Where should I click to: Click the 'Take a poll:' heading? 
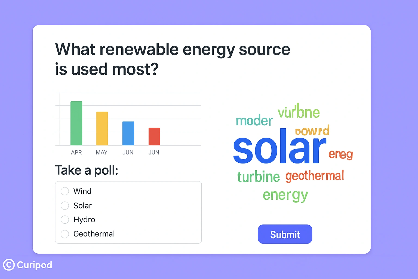87,170
